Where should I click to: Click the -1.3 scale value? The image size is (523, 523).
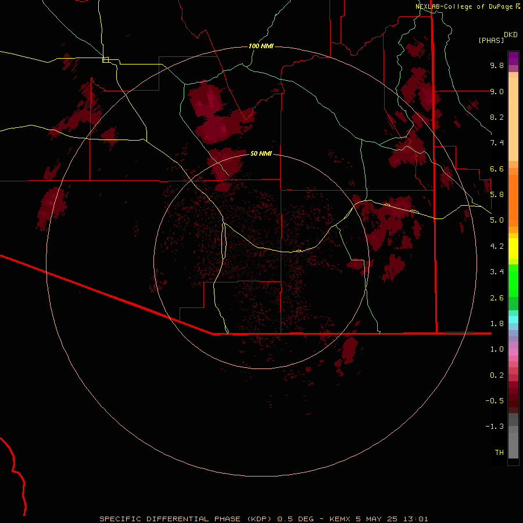[495, 427]
